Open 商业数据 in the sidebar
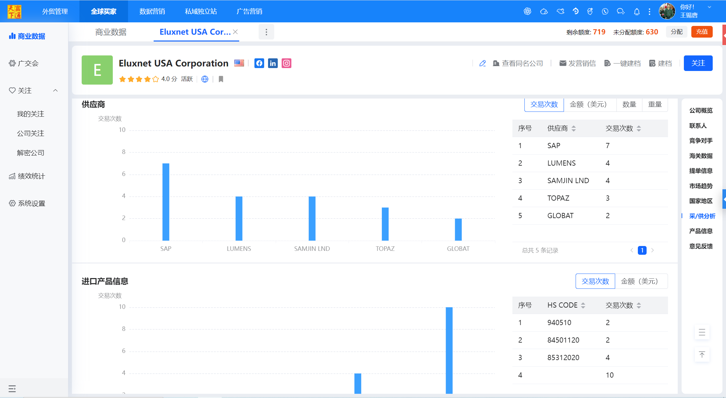The width and height of the screenshot is (726, 398). click(x=27, y=36)
